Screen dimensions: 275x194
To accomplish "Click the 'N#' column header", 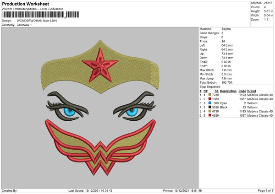I will 205,91.
